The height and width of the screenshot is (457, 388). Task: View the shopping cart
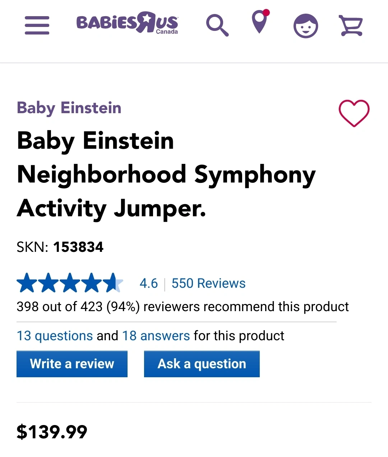tap(351, 26)
